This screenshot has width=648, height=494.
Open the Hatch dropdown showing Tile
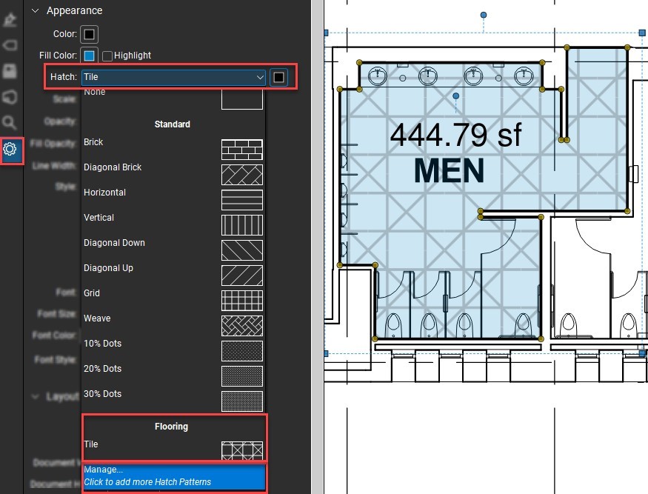(173, 77)
